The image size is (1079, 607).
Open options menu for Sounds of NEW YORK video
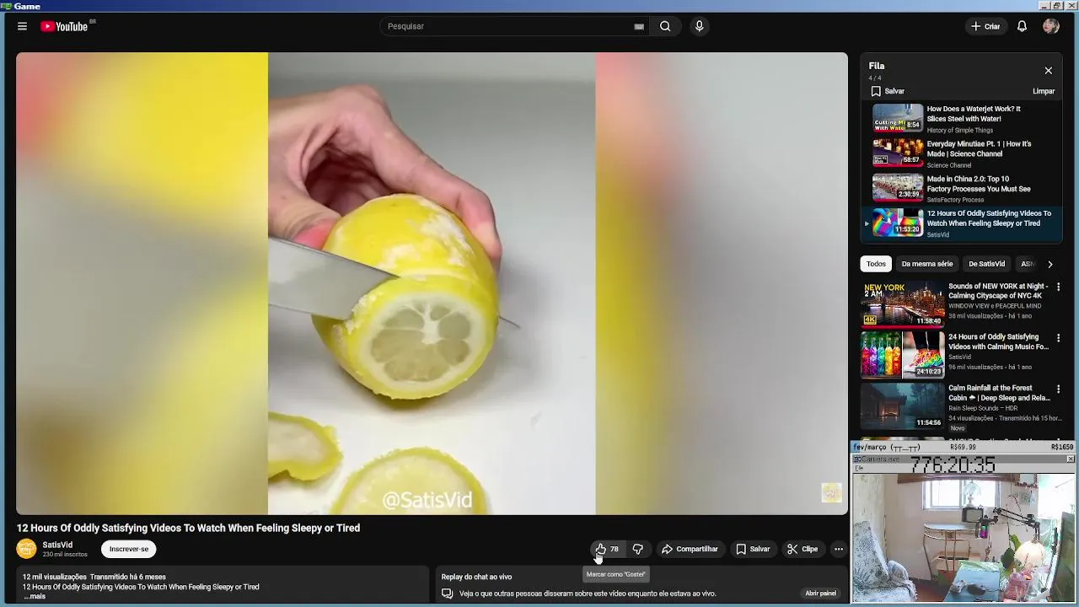point(1058,287)
